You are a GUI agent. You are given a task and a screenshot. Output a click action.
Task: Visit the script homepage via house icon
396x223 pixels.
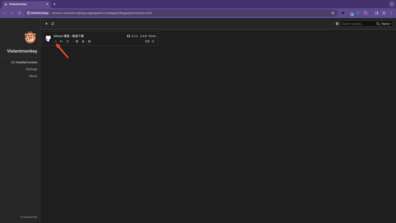click(83, 41)
